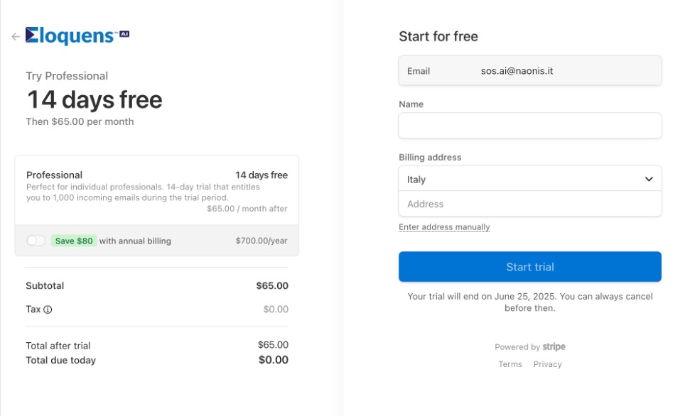The height and width of the screenshot is (416, 685).
Task: Click the Stripe logo in footer
Action: click(x=554, y=346)
